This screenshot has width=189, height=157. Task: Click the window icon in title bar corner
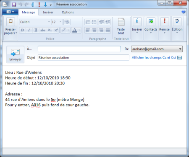tap(5, 4)
